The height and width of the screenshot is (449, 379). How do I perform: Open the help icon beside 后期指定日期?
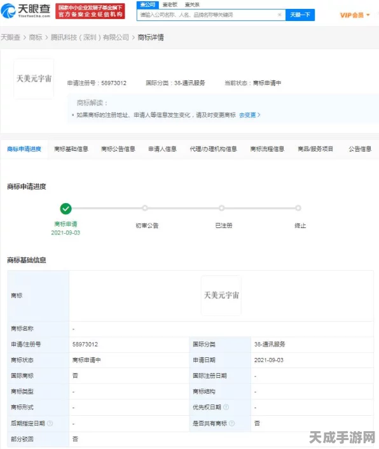[x=50, y=423]
